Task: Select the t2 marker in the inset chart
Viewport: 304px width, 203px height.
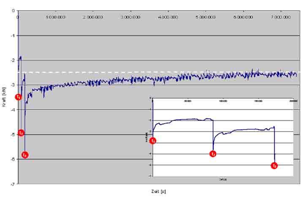Action: tap(213, 154)
